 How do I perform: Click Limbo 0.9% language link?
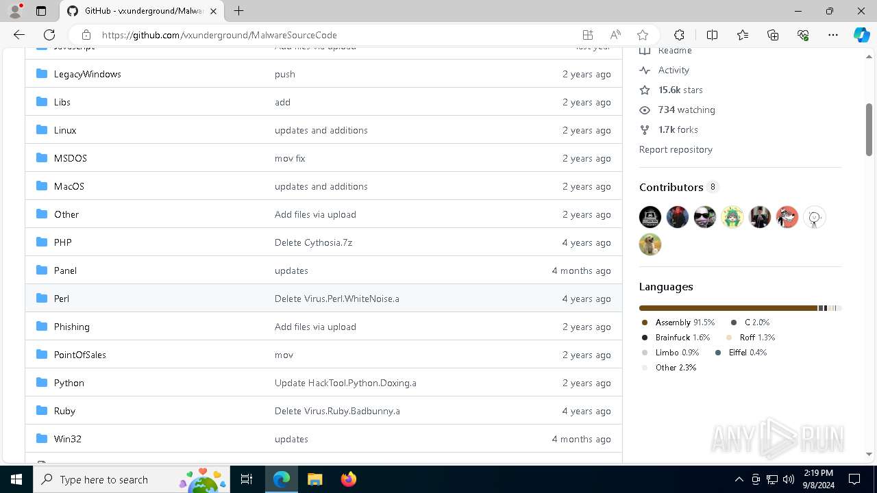(670, 353)
